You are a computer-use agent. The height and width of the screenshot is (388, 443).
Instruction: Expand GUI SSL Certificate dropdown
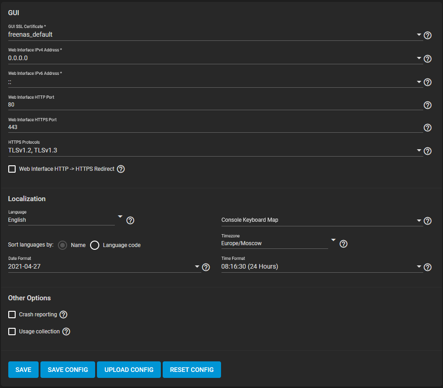tap(419, 35)
